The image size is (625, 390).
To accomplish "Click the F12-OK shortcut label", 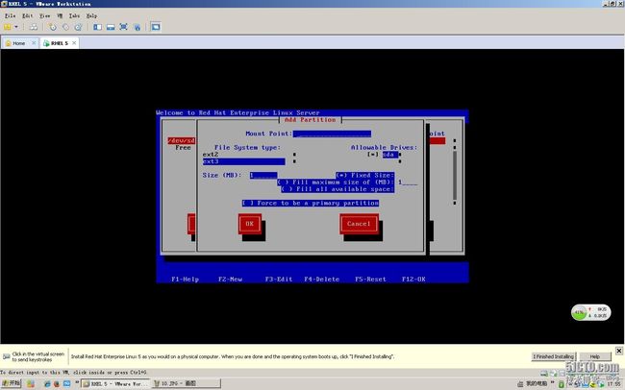I will pos(413,280).
